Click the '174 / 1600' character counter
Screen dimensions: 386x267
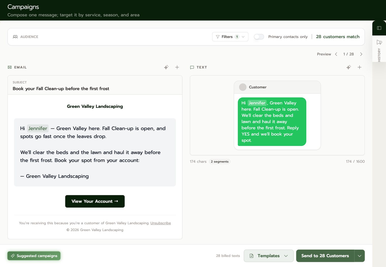point(355,161)
